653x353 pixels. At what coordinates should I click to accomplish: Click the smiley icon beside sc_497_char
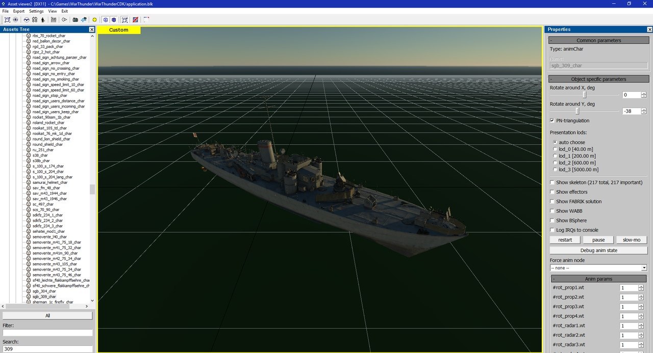point(29,204)
